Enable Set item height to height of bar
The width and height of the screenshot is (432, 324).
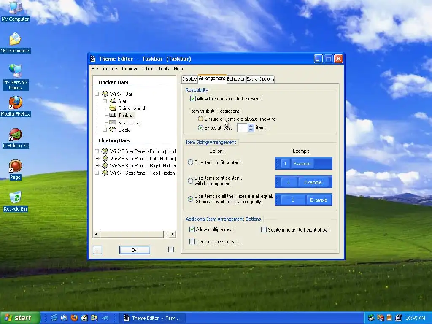(264, 230)
